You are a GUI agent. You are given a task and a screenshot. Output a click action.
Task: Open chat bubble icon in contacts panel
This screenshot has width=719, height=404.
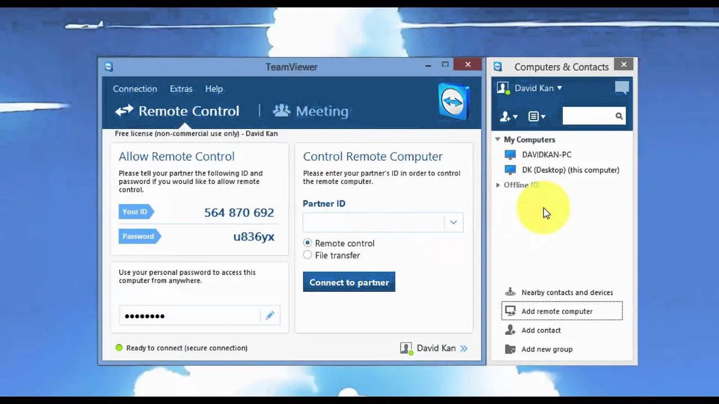[622, 88]
